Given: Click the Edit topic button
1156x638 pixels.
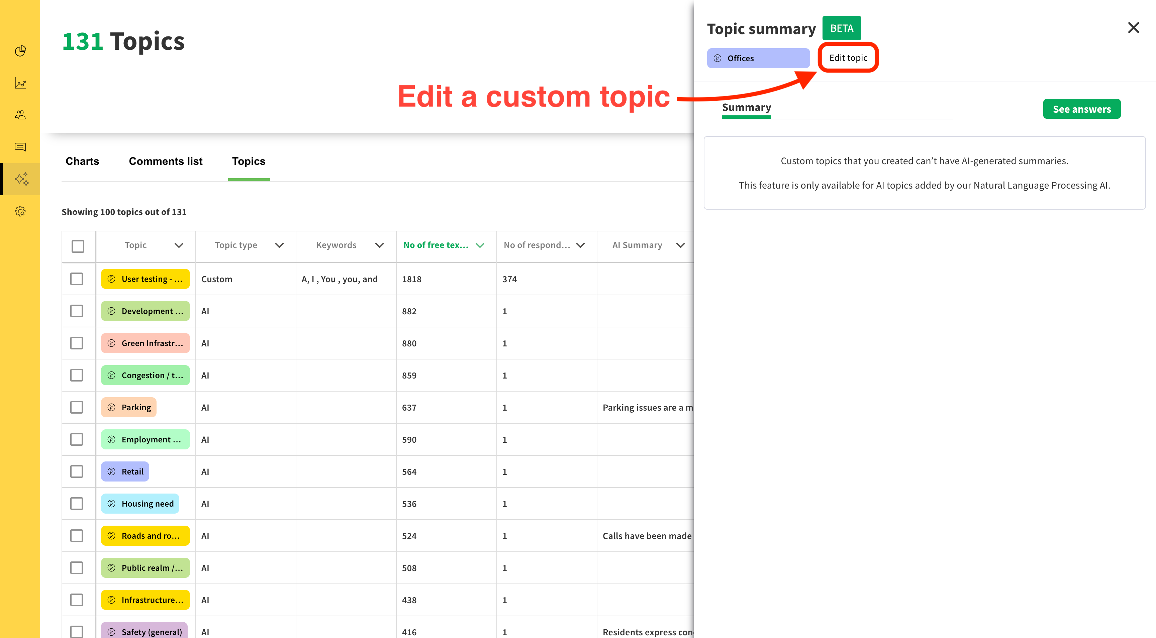Looking at the screenshot, I should tap(848, 58).
